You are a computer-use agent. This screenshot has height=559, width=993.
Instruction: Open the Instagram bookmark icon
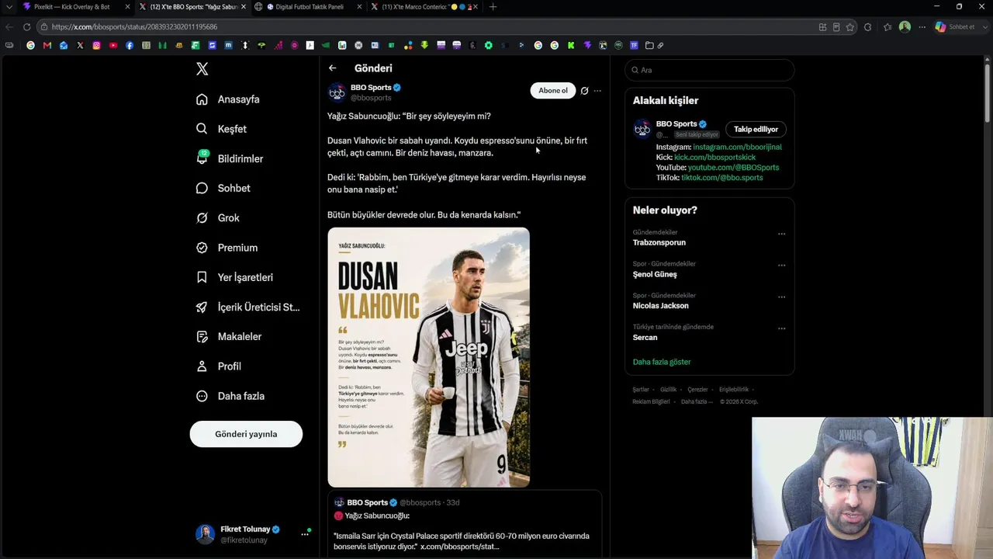pyautogui.click(x=96, y=45)
